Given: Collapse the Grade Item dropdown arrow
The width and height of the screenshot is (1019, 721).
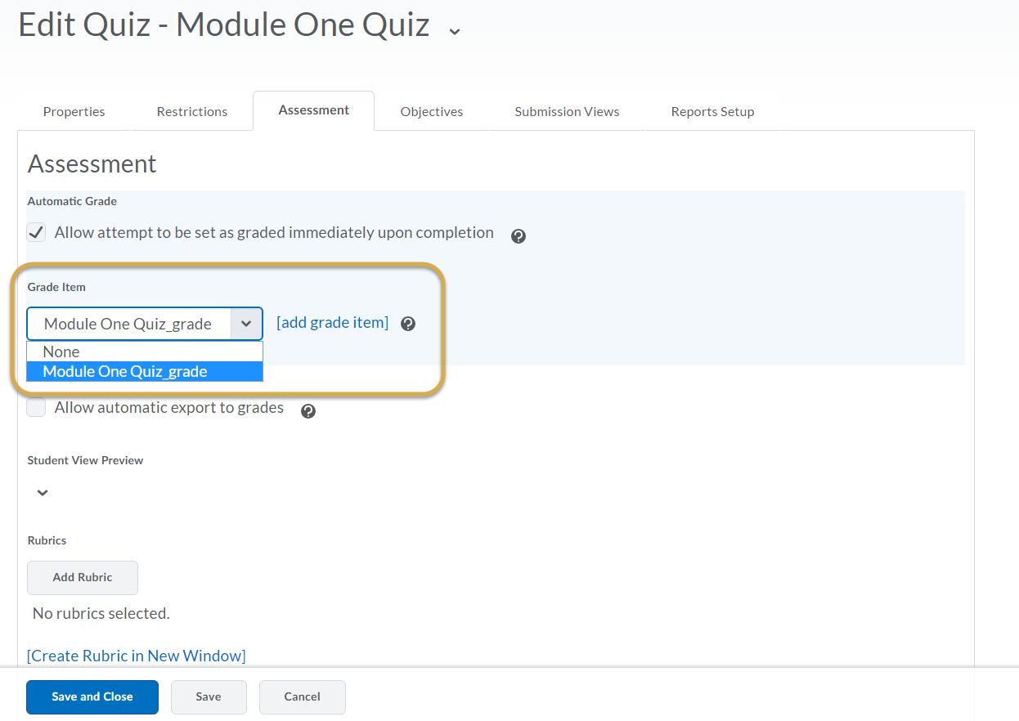Looking at the screenshot, I should tap(246, 324).
